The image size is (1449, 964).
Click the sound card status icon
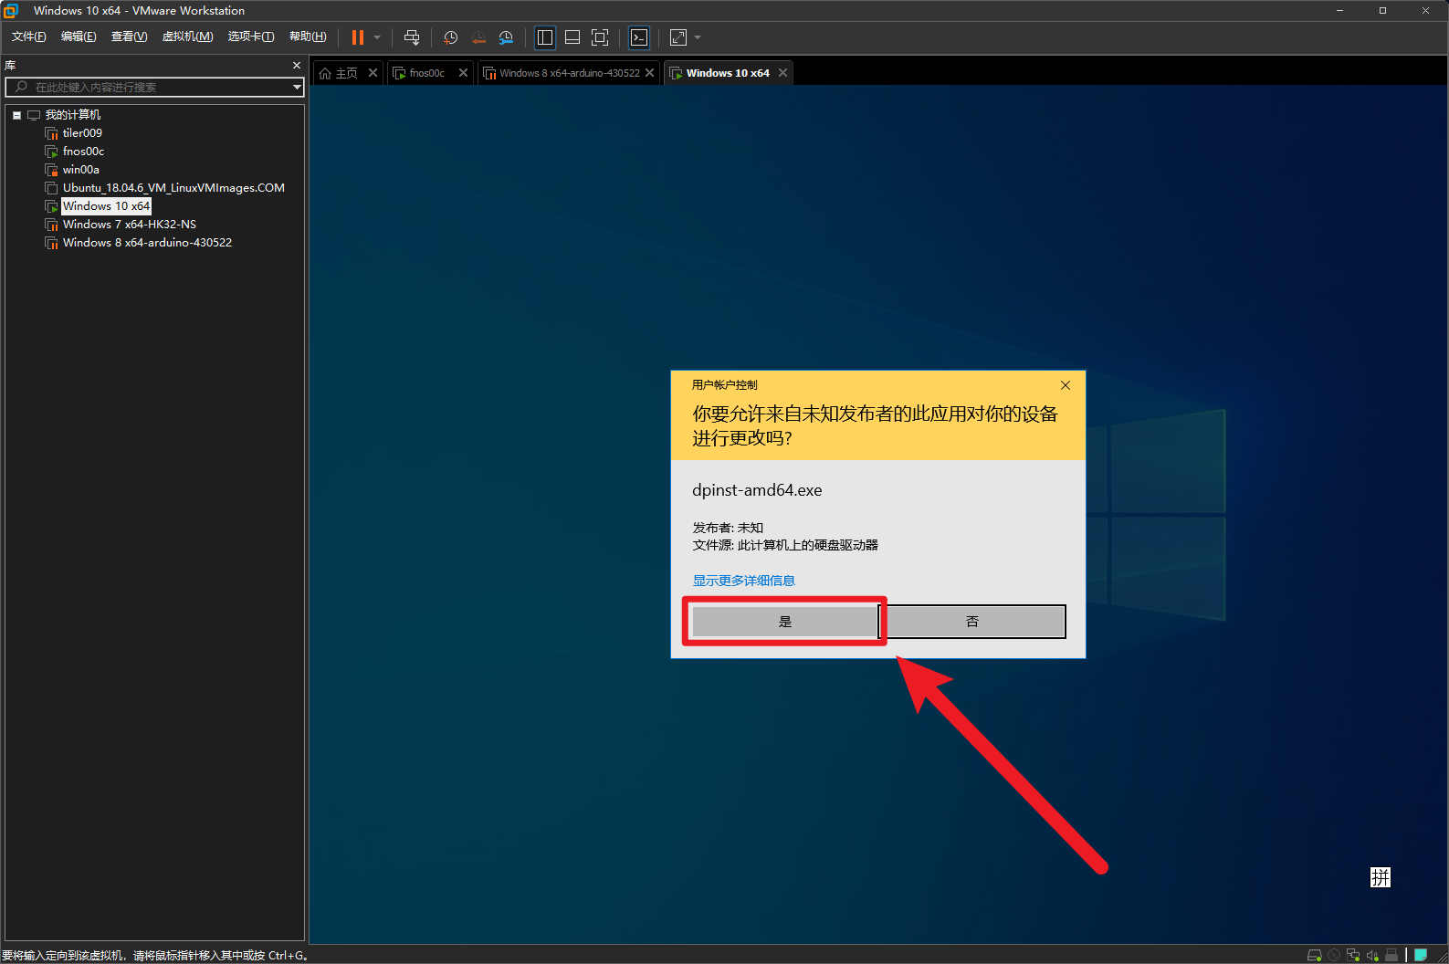coord(1372,955)
